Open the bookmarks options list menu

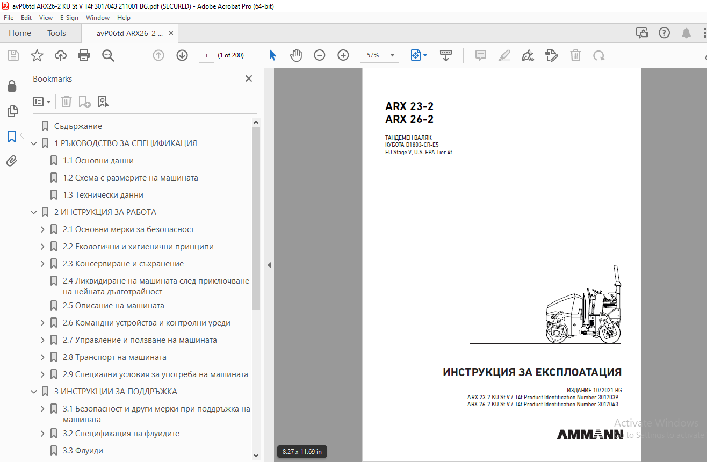(x=41, y=102)
